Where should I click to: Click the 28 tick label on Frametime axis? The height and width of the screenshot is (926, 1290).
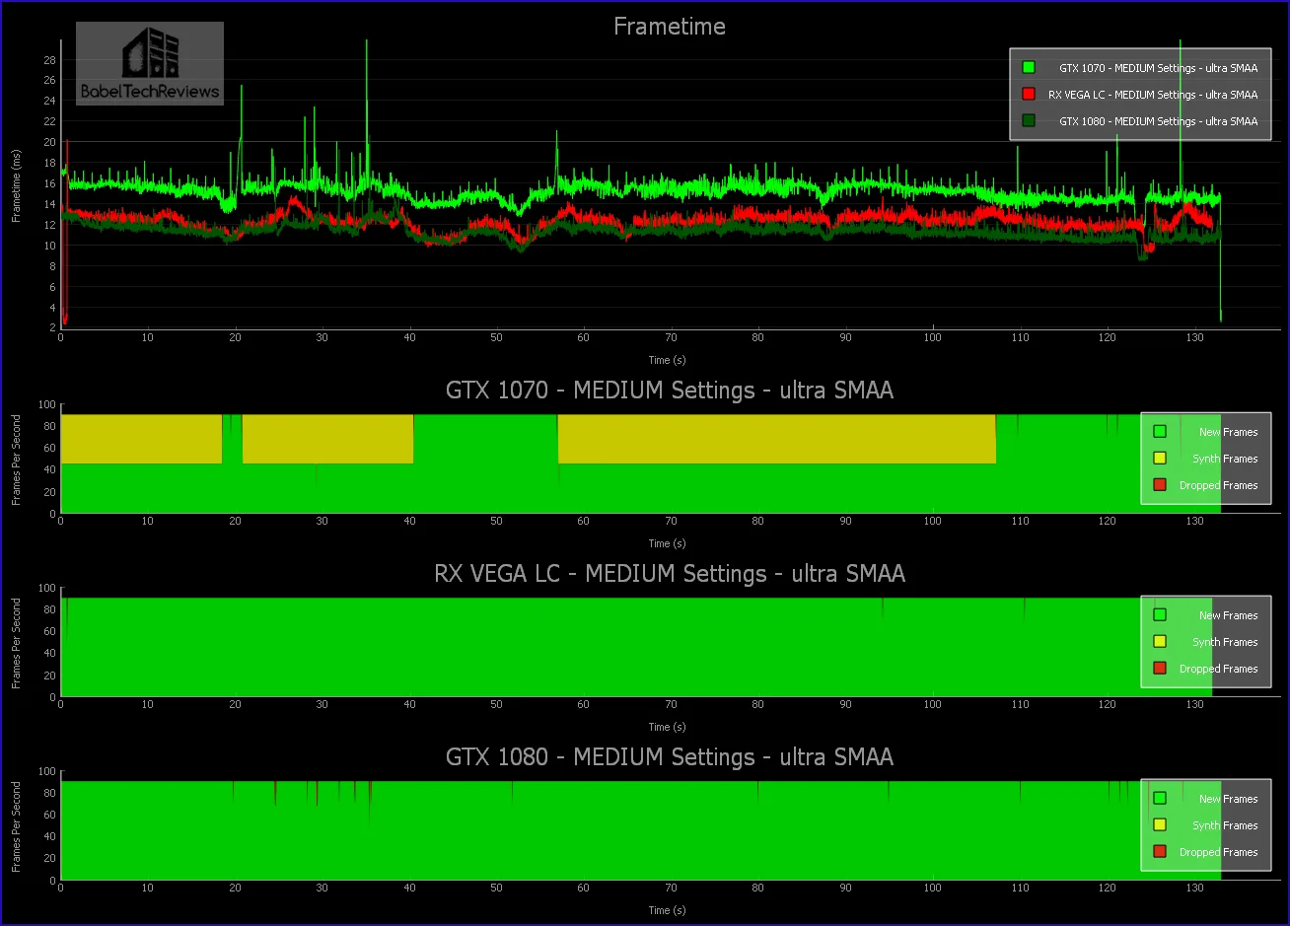[x=48, y=59]
